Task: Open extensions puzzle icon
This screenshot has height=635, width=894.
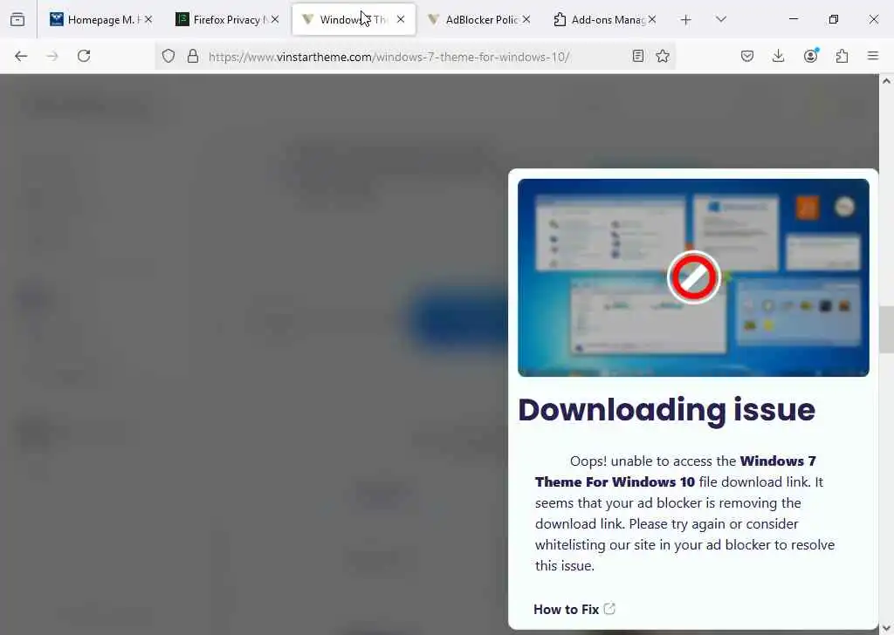Action: click(842, 56)
